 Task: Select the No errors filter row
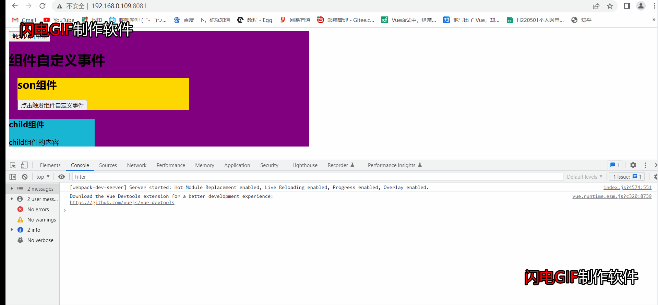pyautogui.click(x=33, y=209)
